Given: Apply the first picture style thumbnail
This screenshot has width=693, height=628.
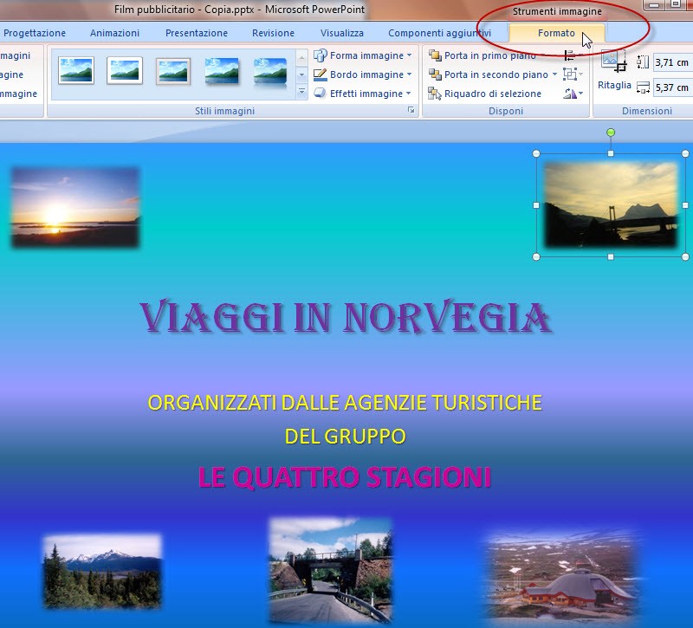Looking at the screenshot, I should tap(76, 71).
